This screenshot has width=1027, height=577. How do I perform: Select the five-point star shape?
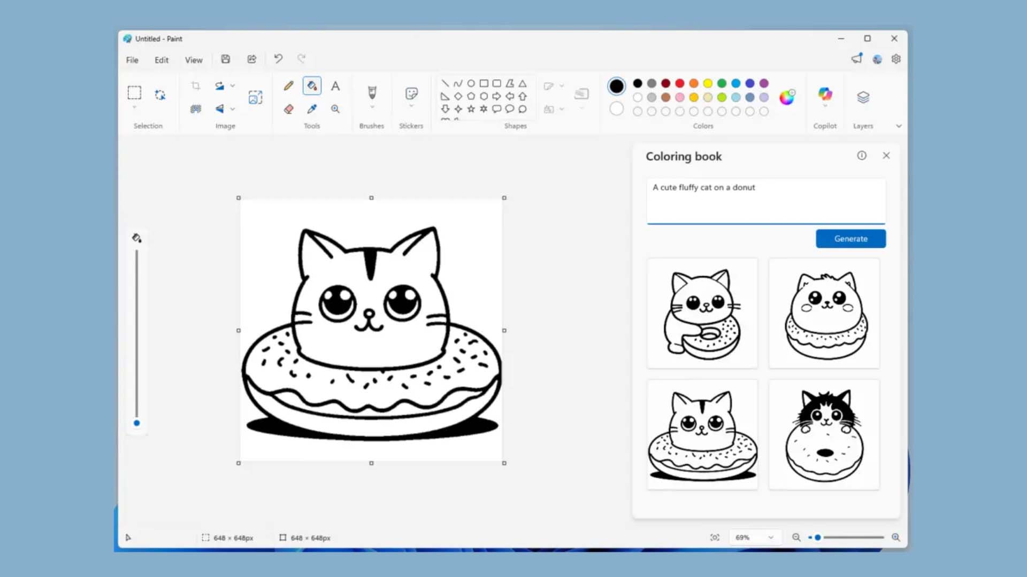coord(471,109)
